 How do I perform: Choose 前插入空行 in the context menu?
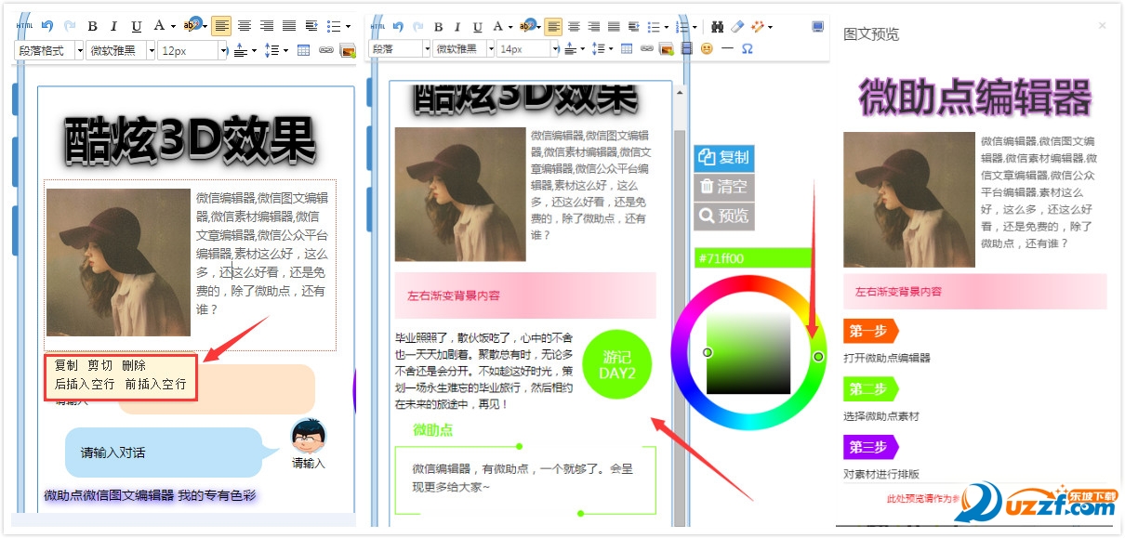click(156, 384)
